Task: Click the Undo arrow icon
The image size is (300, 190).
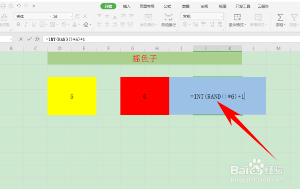Action: point(19,6)
